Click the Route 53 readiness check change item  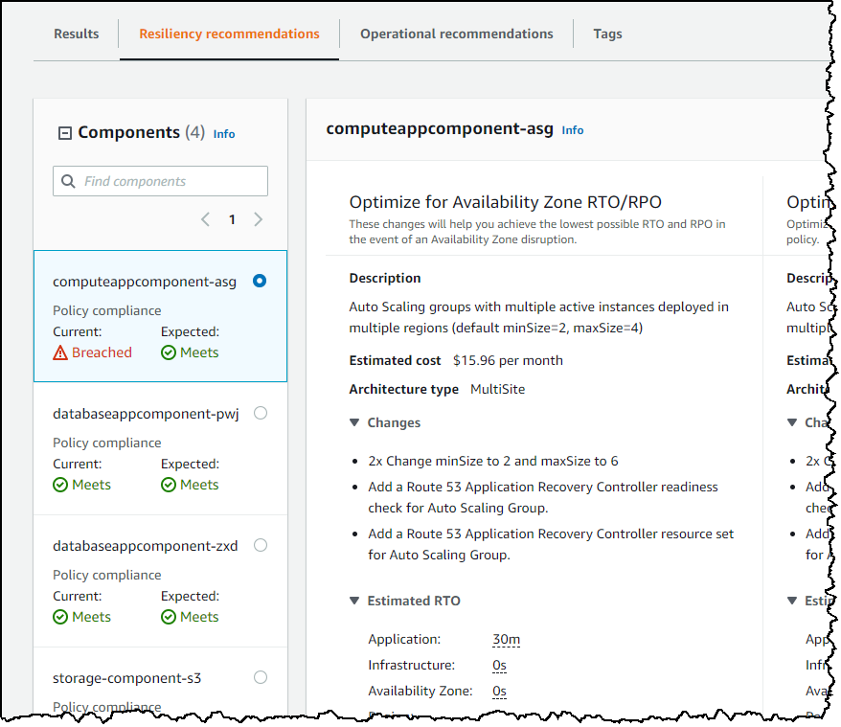click(543, 497)
